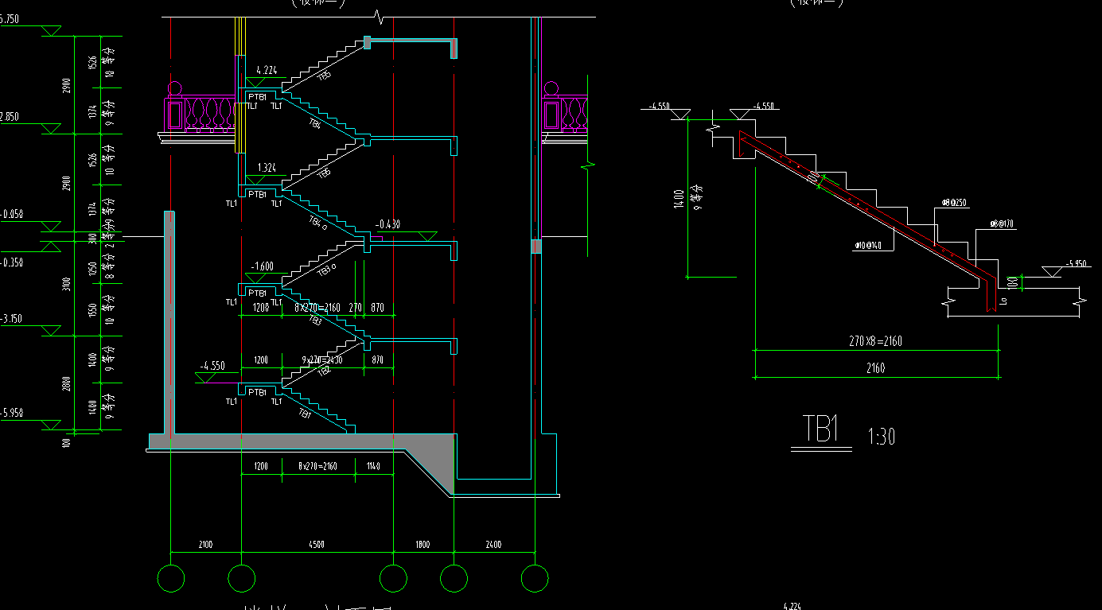
Task: Select the 1.324 elevation mark text
Action: tap(266, 168)
